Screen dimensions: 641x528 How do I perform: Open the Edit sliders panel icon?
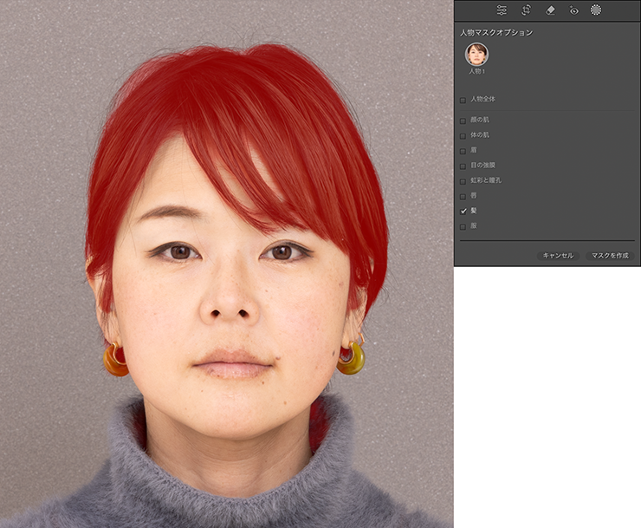(502, 10)
